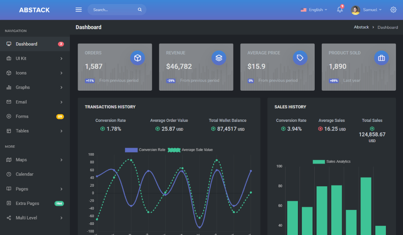The height and width of the screenshot is (235, 403).
Task: Click the Maps sidebar icon
Action: point(9,160)
